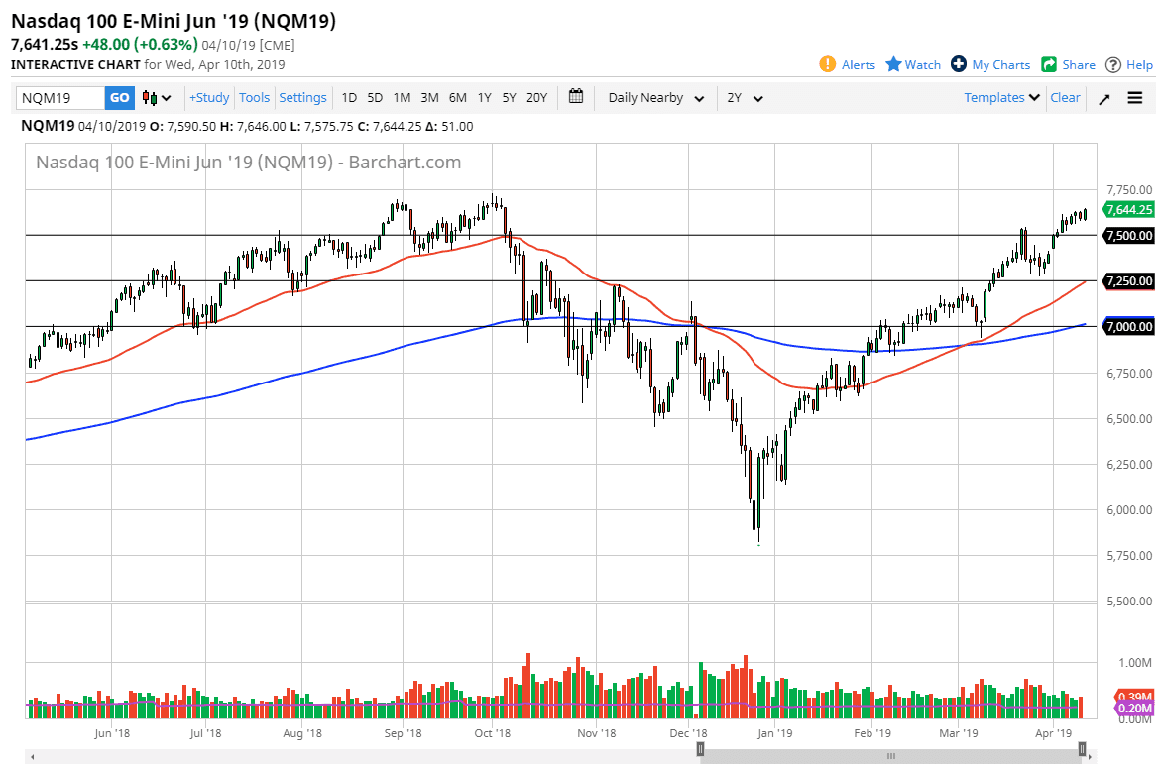1160x766 pixels.
Task: Switch to the 5Y range
Action: click(x=509, y=97)
